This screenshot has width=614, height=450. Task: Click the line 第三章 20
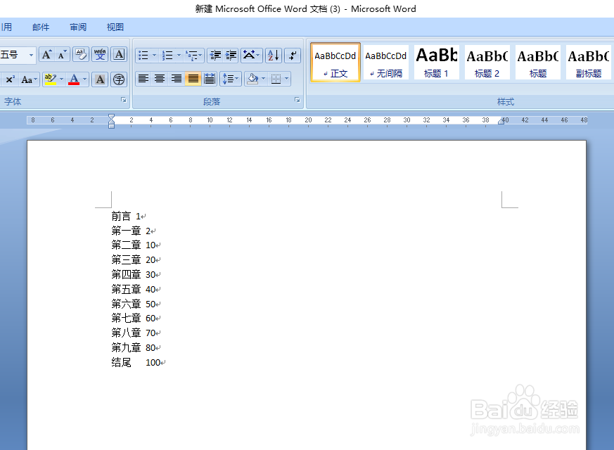[136, 260]
